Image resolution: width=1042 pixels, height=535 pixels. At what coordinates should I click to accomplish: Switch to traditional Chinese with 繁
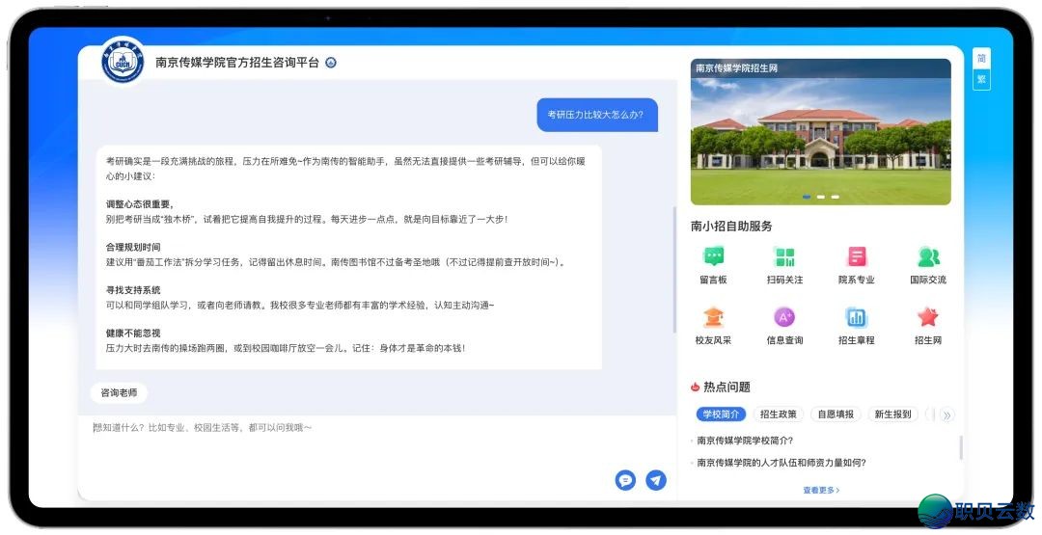(x=981, y=80)
